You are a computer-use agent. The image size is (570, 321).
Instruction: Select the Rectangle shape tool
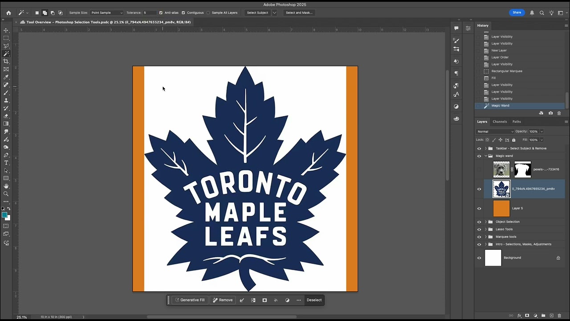(6, 178)
